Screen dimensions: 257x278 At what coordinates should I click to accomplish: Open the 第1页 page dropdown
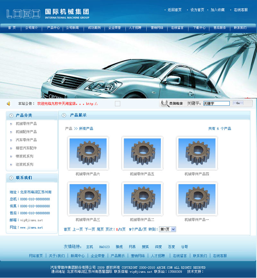point(167,229)
